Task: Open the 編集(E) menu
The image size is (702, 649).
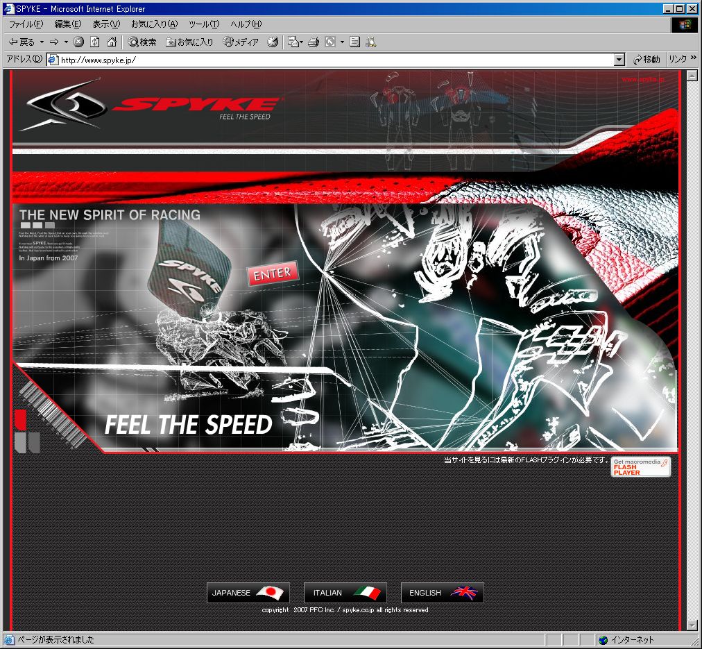Action: [67, 24]
